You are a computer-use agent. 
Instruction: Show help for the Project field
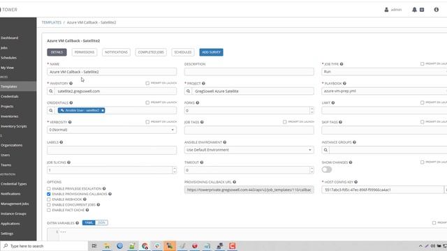(203, 84)
